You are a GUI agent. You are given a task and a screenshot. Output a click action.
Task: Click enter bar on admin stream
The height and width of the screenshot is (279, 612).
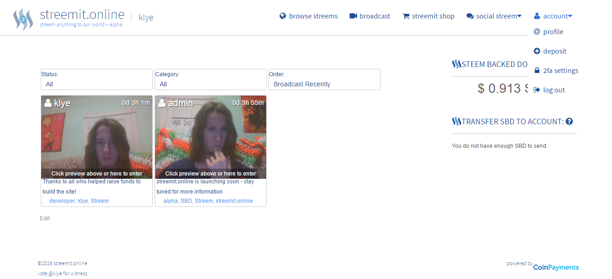click(x=211, y=174)
